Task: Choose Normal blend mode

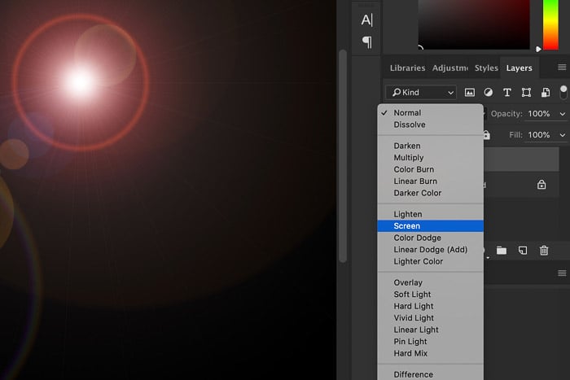Action: click(431, 113)
